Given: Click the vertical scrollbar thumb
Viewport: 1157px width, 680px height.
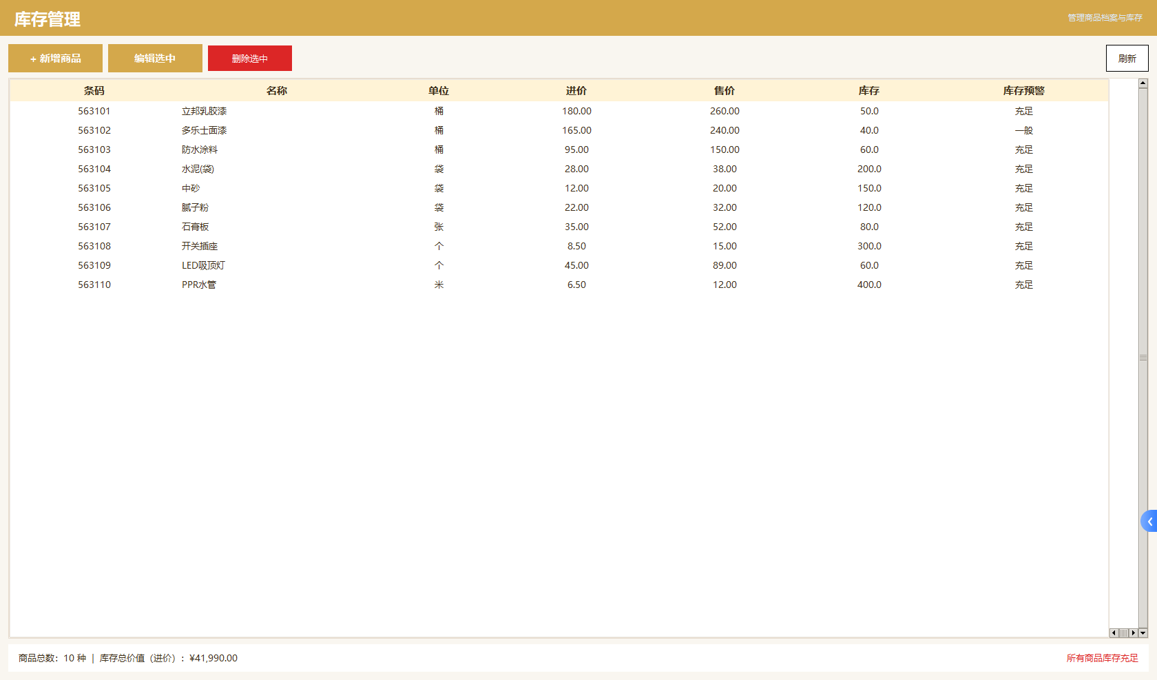Looking at the screenshot, I should tap(1143, 358).
